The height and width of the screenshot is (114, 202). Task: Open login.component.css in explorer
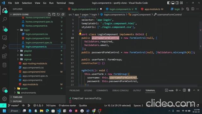point(37,34)
